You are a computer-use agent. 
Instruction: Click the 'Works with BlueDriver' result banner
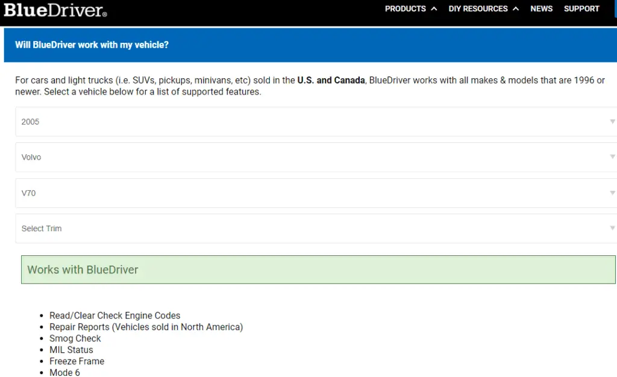click(318, 270)
